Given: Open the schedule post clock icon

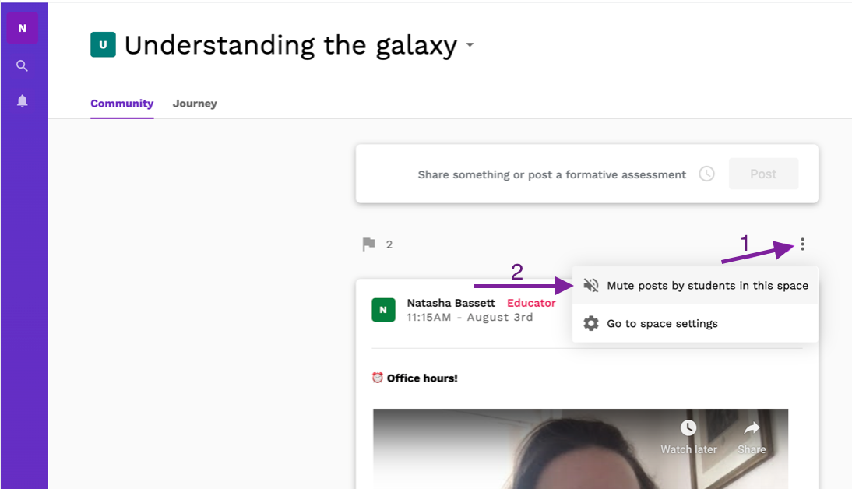Looking at the screenshot, I should pyautogui.click(x=706, y=174).
